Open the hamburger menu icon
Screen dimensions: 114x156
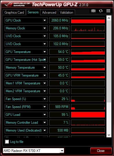108,11
